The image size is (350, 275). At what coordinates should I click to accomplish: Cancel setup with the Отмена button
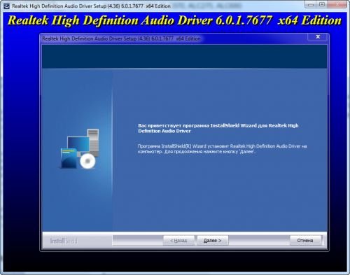tap(305, 240)
